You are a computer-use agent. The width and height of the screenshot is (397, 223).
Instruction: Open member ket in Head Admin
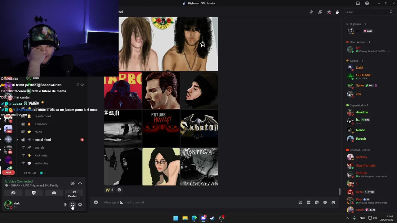click(368, 49)
